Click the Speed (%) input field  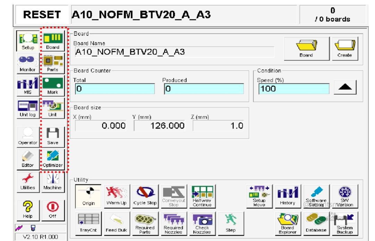point(294,89)
